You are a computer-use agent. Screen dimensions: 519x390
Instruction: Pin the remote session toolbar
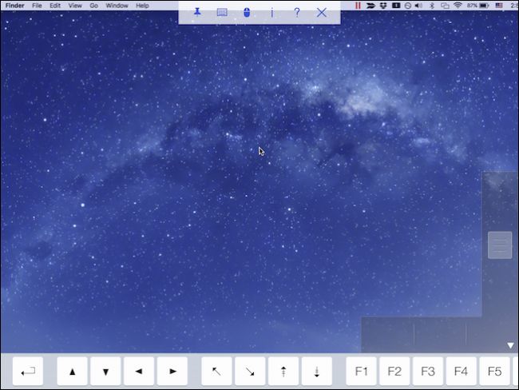196,12
